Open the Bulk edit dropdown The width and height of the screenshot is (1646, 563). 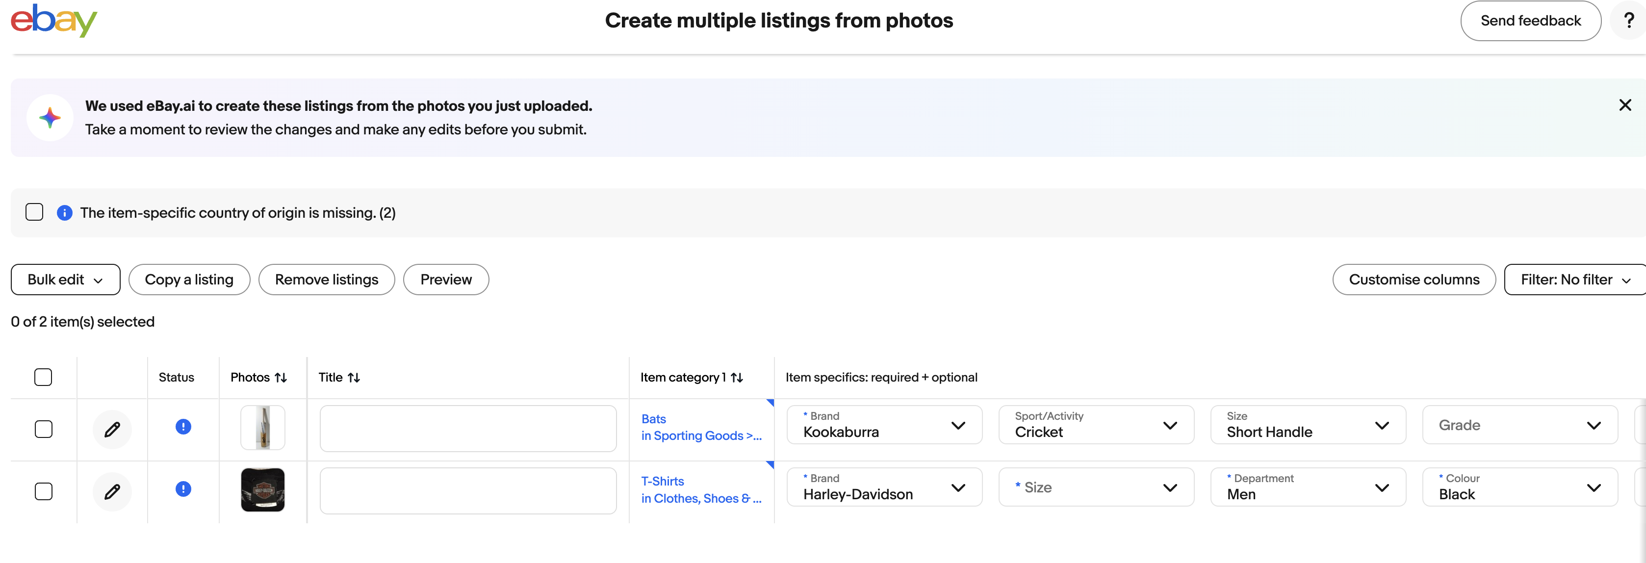[x=65, y=279]
